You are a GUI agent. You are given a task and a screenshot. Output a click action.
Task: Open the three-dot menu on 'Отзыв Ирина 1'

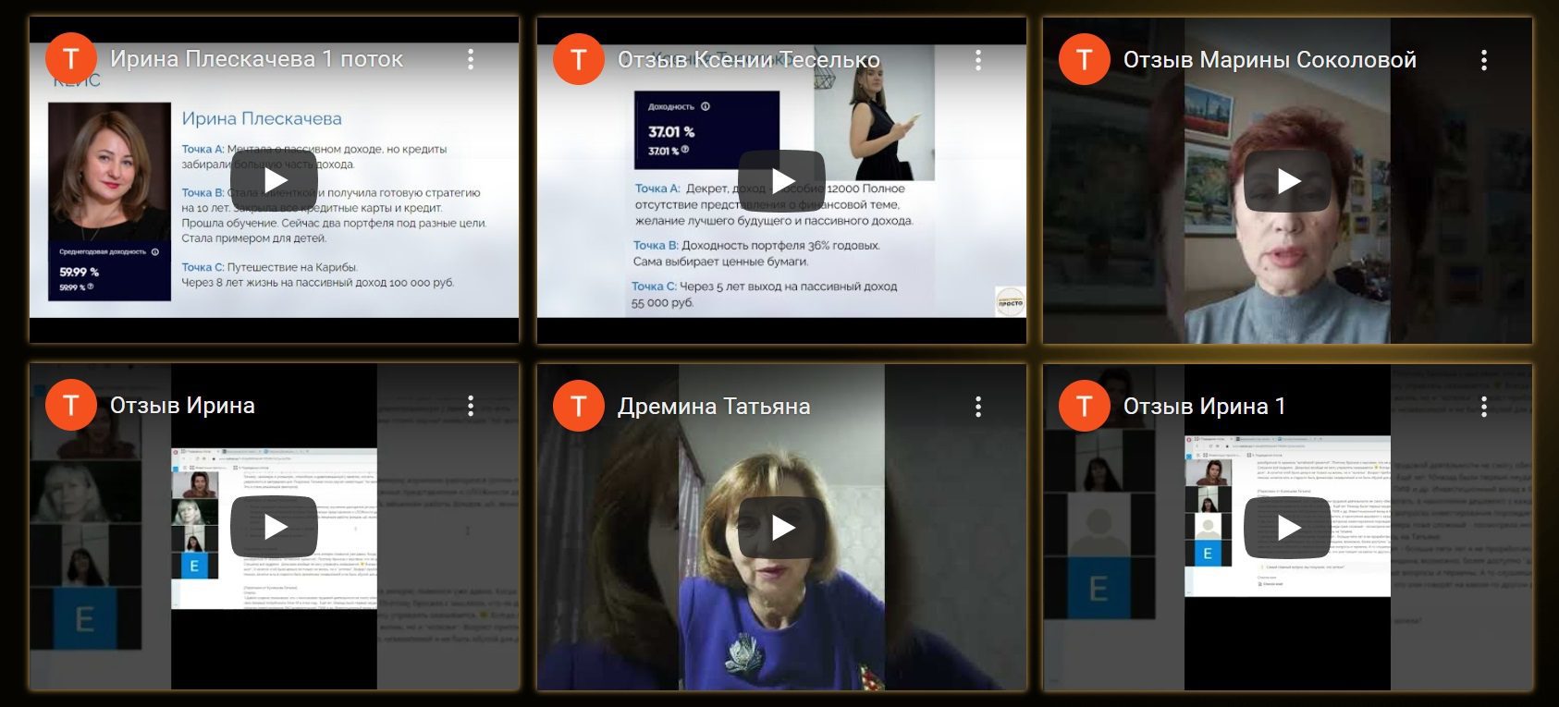point(1484,407)
